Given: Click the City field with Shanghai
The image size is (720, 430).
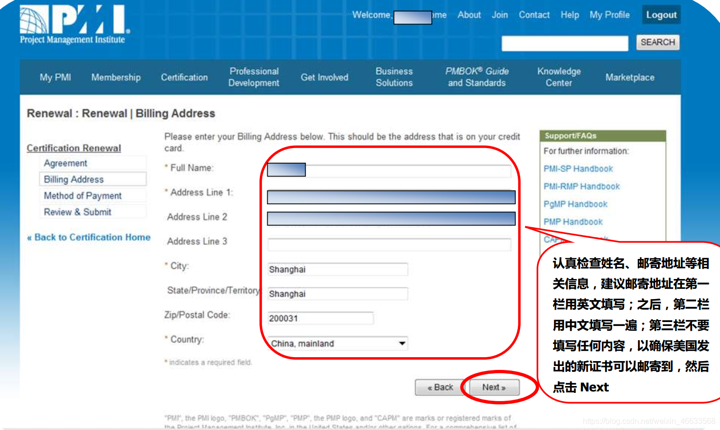Looking at the screenshot, I should pos(338,269).
